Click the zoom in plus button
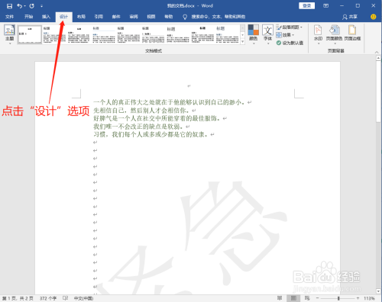This screenshot has width=382, height=302. coord(358,298)
